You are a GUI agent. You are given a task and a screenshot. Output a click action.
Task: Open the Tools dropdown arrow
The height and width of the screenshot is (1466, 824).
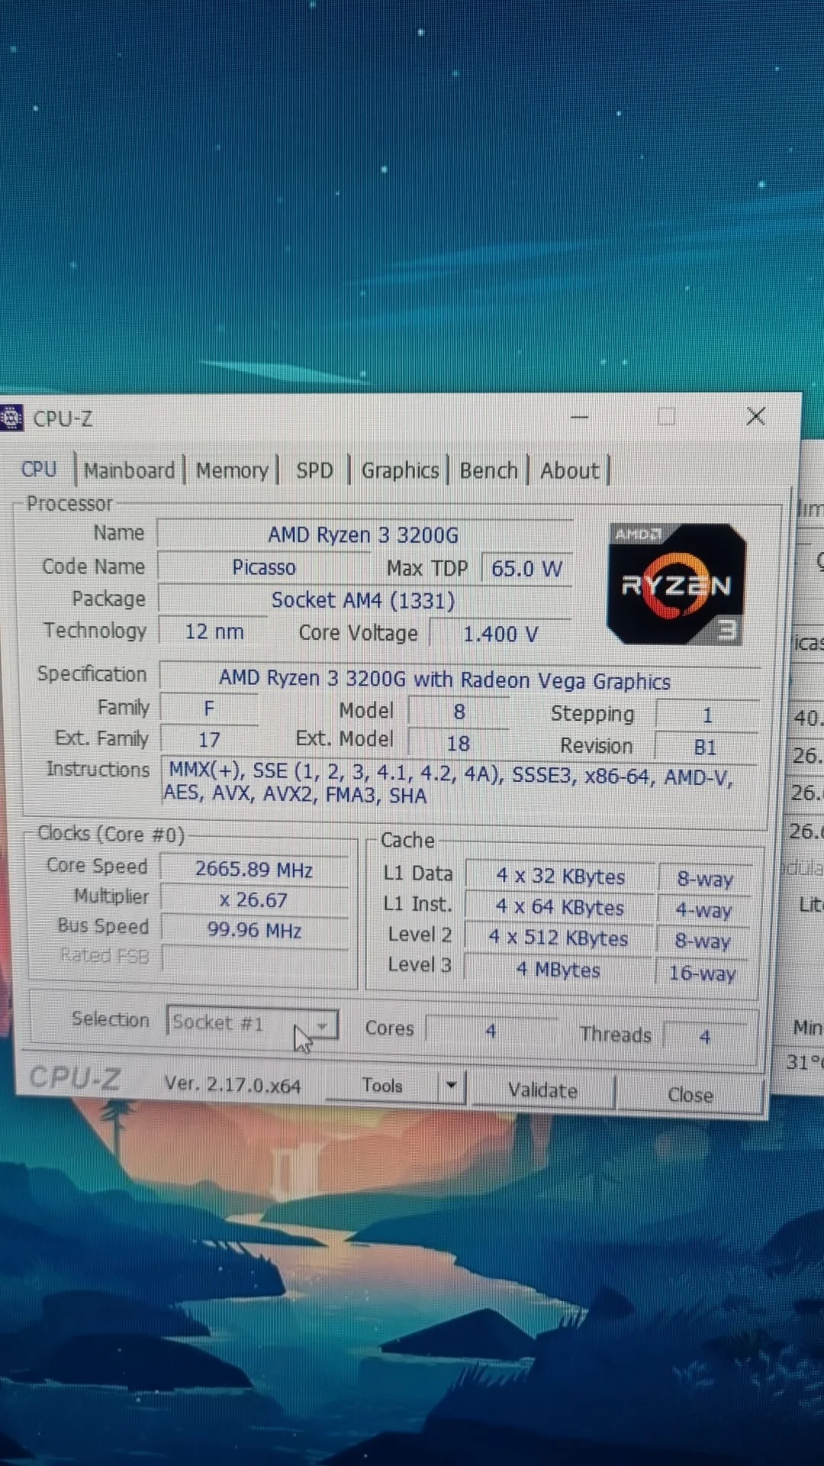click(x=452, y=1085)
